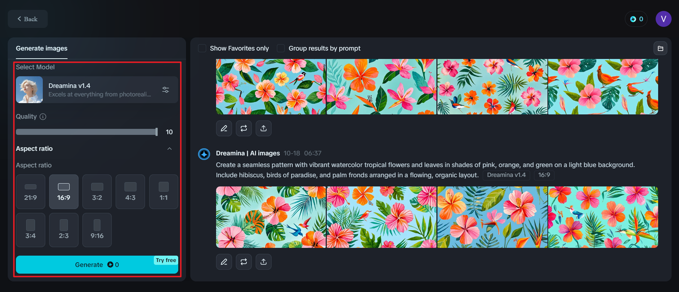679x292 pixels.
Task: Regenerate the upper result set
Action: point(244,128)
